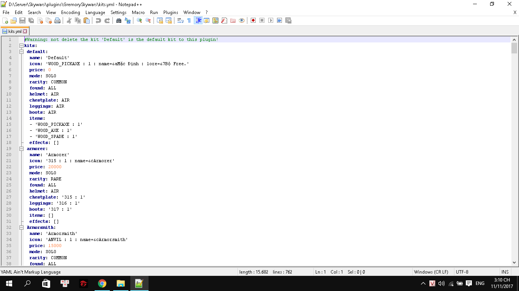Open a file using the folder toolbar icon
519x291 pixels.
pos(14,20)
